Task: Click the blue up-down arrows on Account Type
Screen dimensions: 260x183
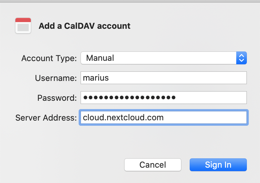Action: point(241,58)
